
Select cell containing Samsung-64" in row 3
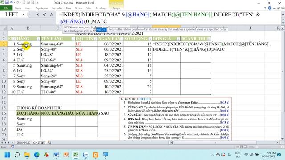[x=57, y=44]
